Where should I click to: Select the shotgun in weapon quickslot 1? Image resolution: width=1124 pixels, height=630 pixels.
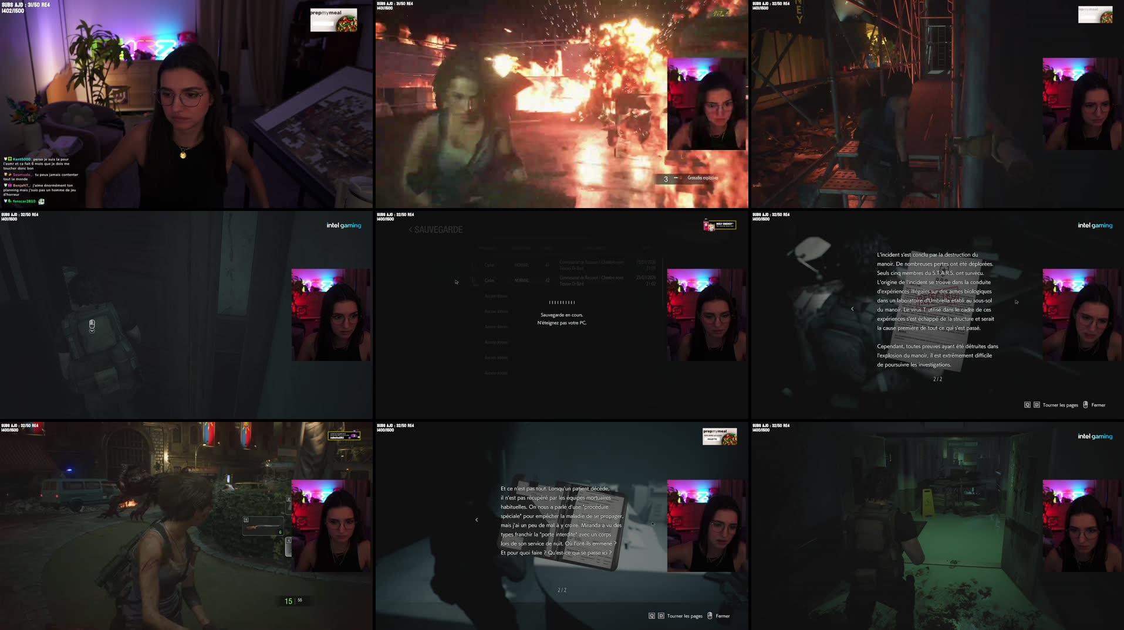coord(262,526)
